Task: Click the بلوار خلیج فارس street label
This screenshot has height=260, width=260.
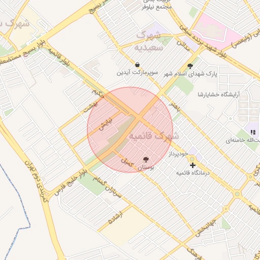Action: click(71, 183)
